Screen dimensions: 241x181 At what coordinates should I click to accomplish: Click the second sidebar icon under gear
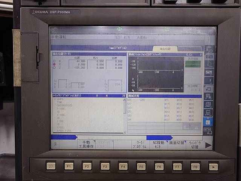[x=209, y=57]
